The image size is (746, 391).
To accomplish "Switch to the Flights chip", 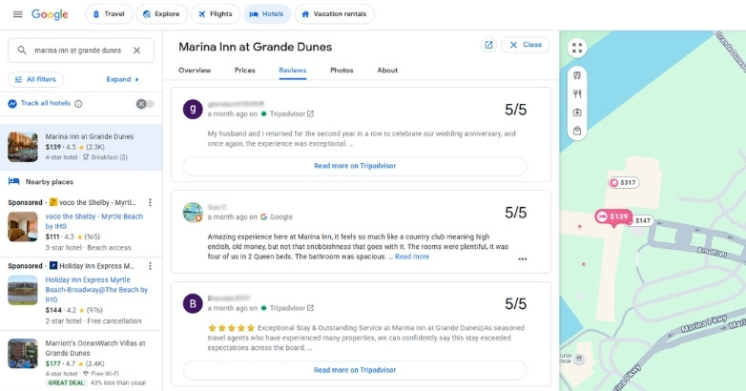I will (x=216, y=13).
